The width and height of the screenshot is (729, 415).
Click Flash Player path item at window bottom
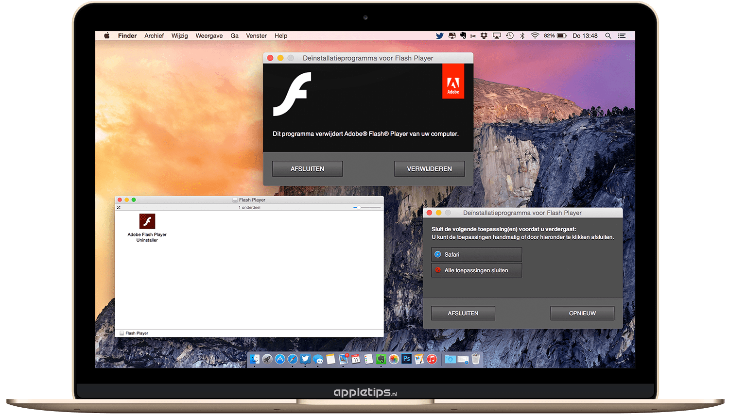(x=134, y=333)
